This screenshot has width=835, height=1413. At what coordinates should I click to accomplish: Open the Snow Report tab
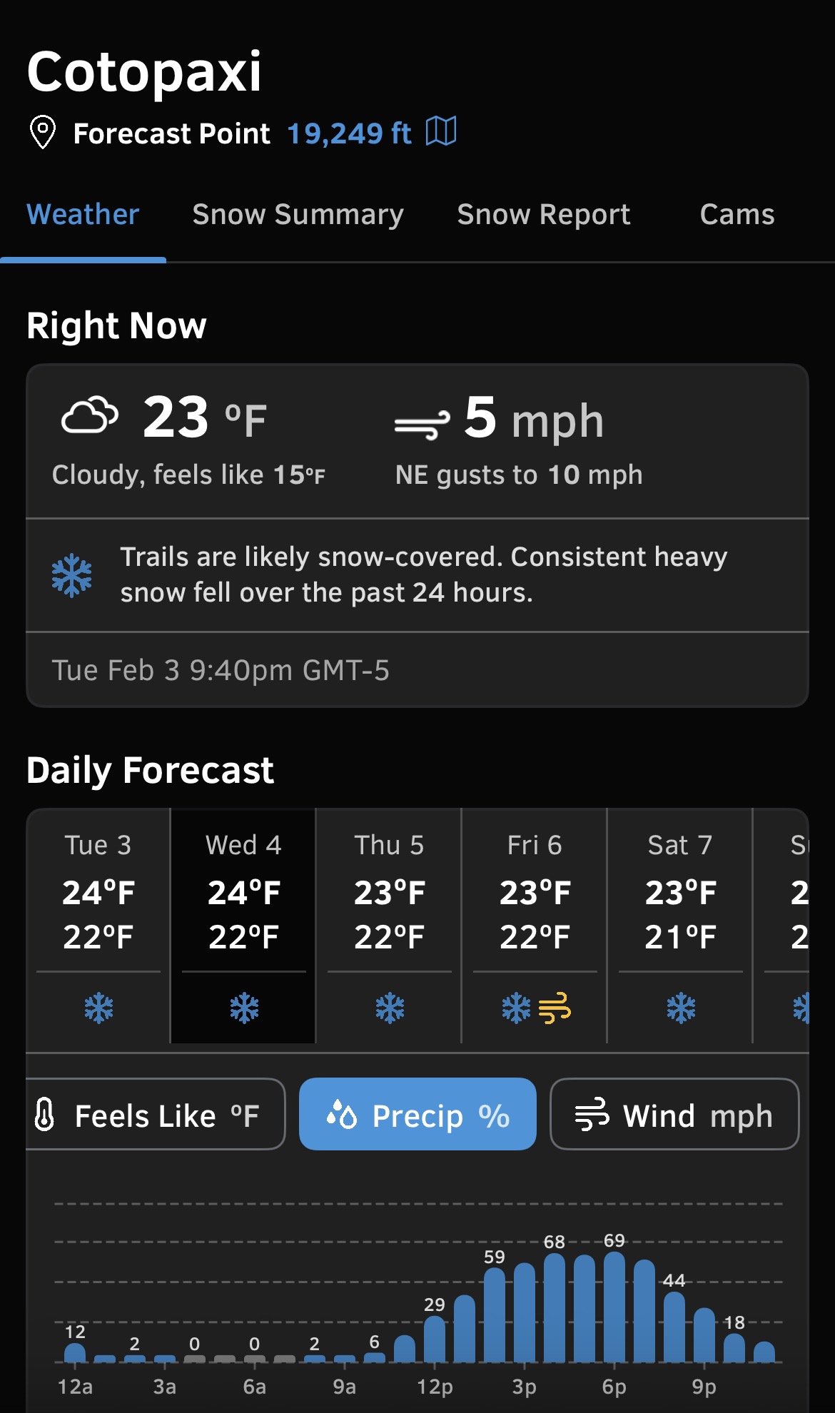tap(543, 215)
